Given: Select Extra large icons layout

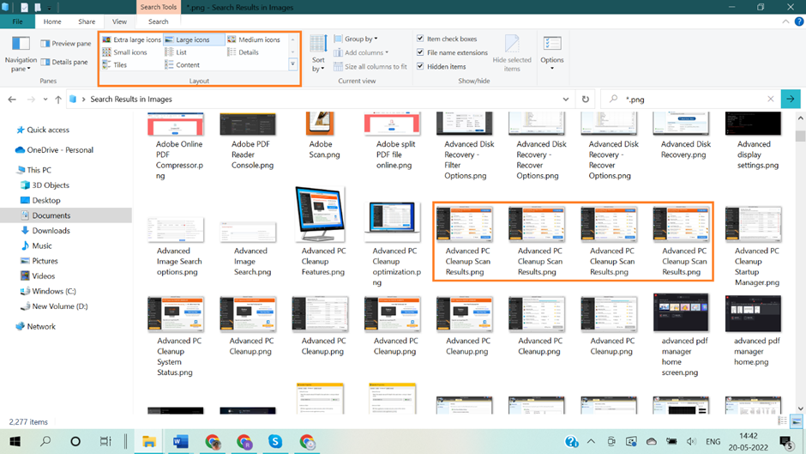Looking at the screenshot, I should pyautogui.click(x=131, y=39).
